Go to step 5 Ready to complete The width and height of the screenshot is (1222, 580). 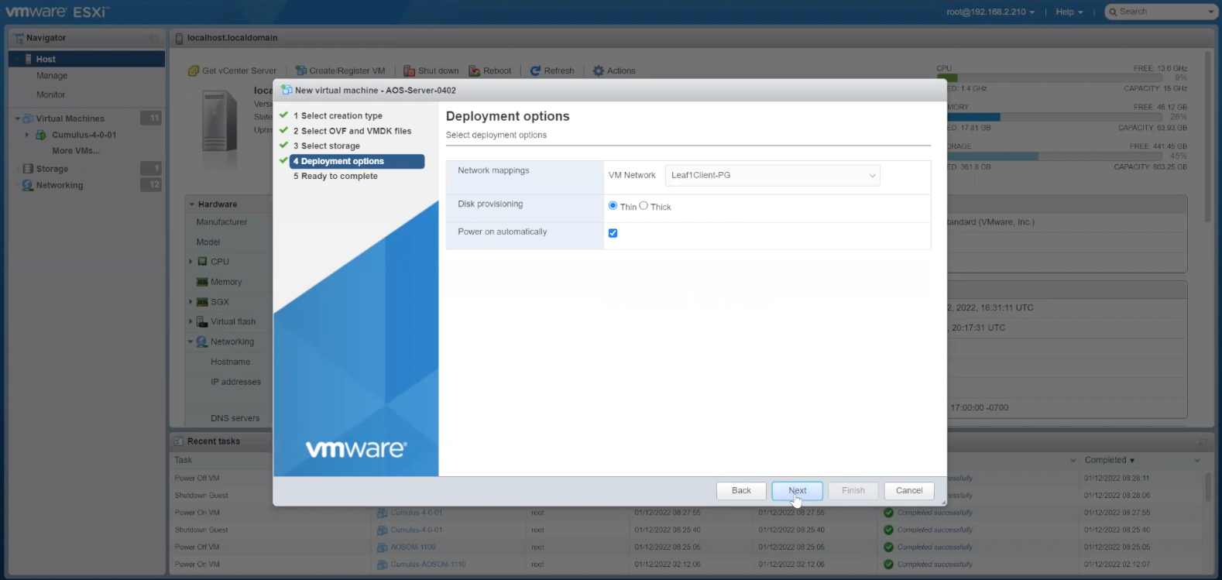pos(335,176)
